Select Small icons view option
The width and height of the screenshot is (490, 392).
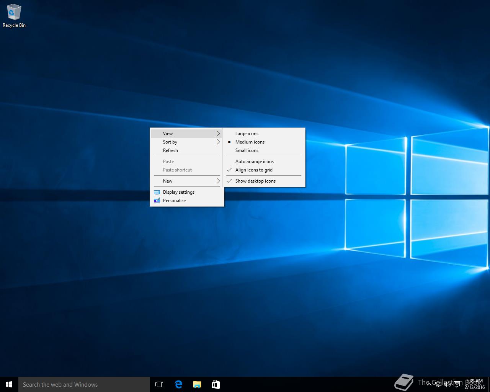[x=264, y=150]
